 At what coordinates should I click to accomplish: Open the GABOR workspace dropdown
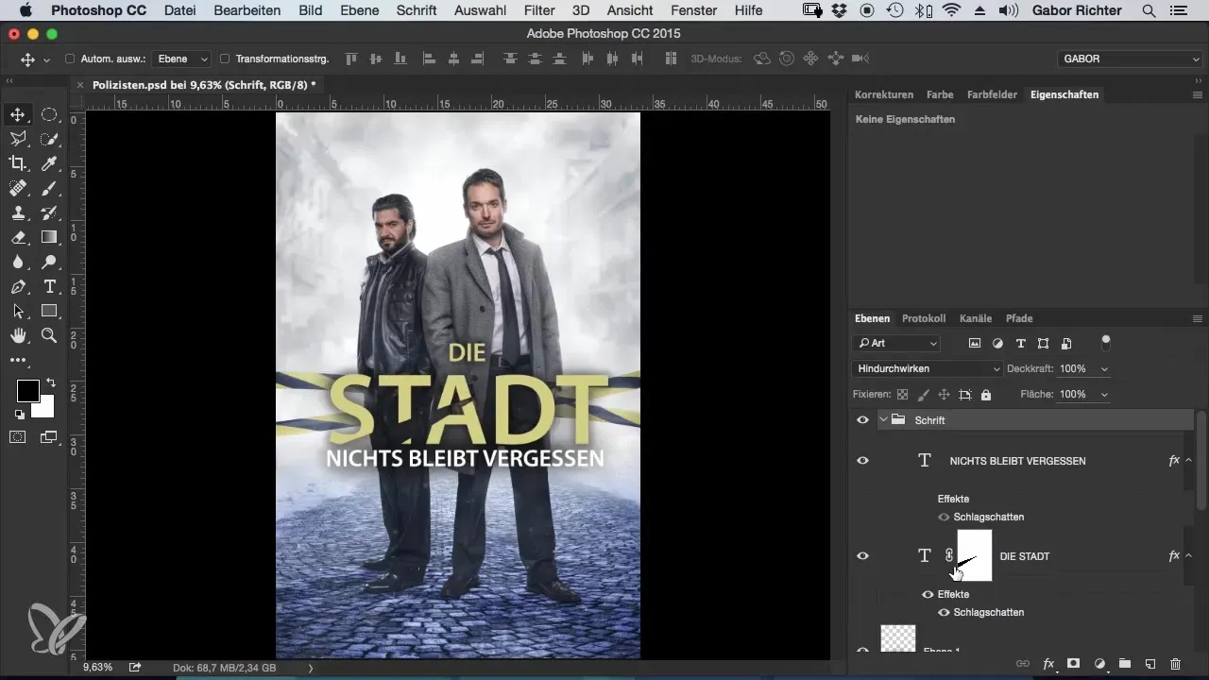click(x=1129, y=59)
